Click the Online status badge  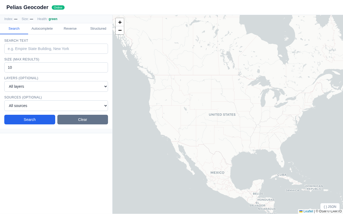point(58,7)
